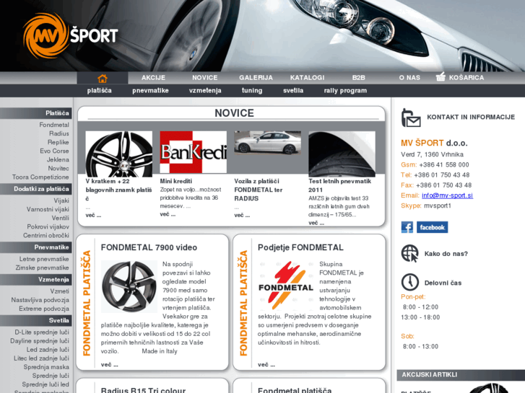The width and height of the screenshot is (525, 393).
Task: Click 'več ...' under Mini krediti
Action: point(168,214)
